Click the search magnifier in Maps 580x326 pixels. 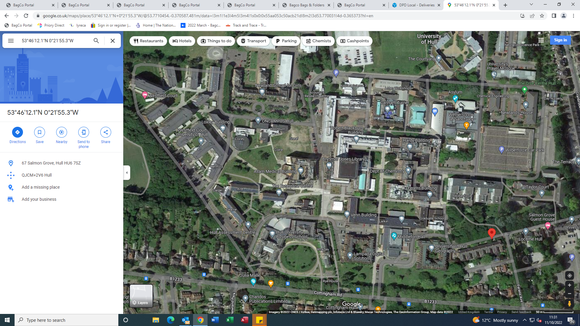point(96,41)
